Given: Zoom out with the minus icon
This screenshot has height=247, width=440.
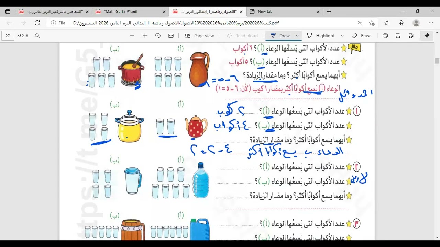Looking at the screenshot, I should [132, 36].
